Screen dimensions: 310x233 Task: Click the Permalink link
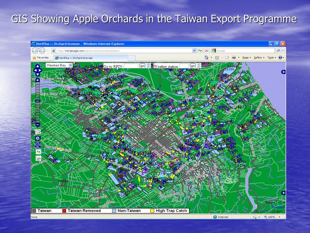278,207
